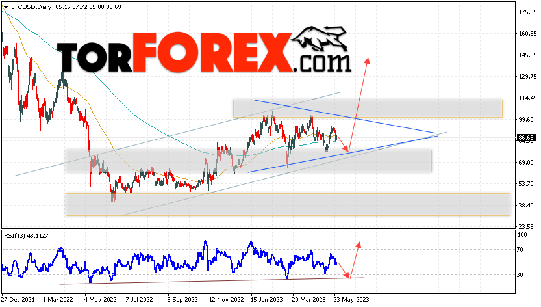Select the 145.05 price axis value

click(528, 55)
